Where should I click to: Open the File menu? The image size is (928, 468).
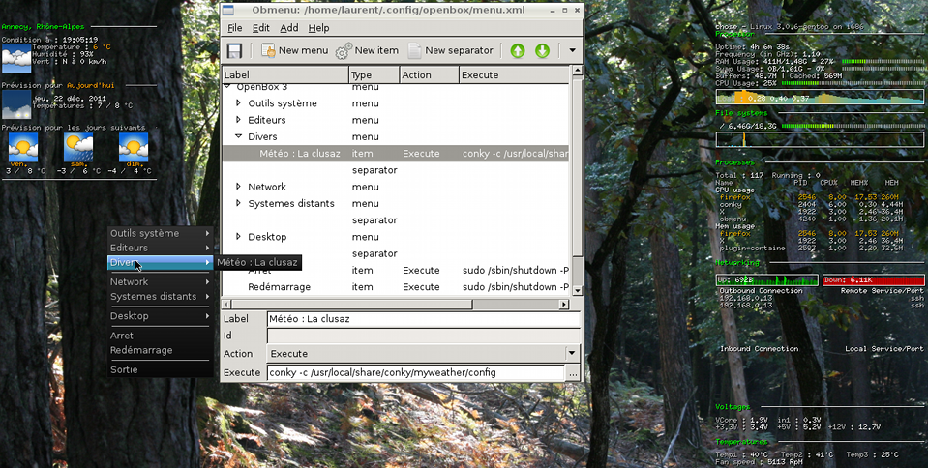click(234, 28)
